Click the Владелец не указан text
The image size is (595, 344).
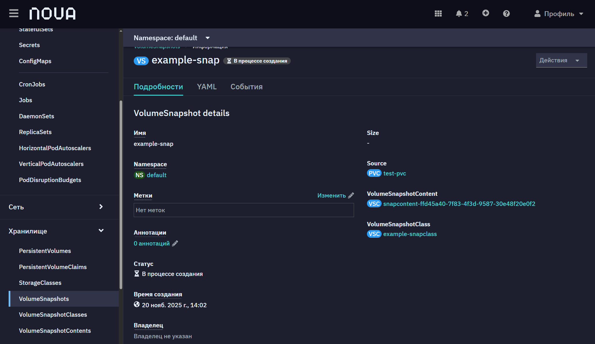(x=163, y=336)
